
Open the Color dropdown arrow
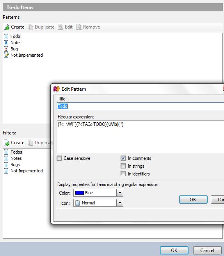point(120,193)
